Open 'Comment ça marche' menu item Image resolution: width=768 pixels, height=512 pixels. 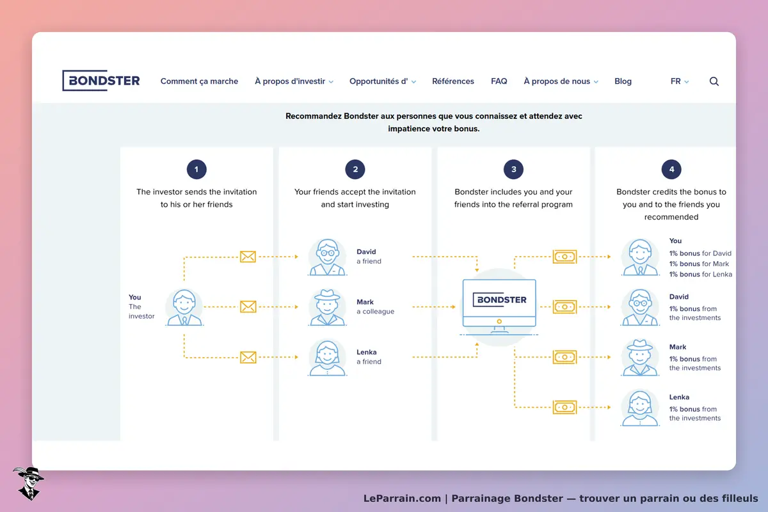tap(199, 81)
